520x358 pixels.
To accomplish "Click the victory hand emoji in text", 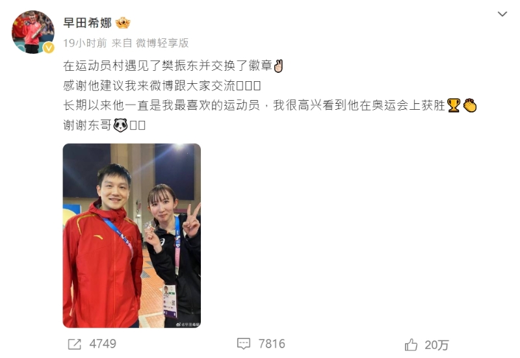I will [278, 66].
